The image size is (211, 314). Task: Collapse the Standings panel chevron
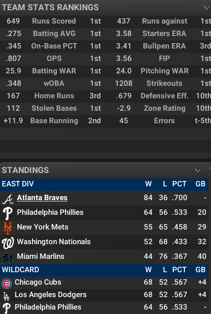(198, 171)
